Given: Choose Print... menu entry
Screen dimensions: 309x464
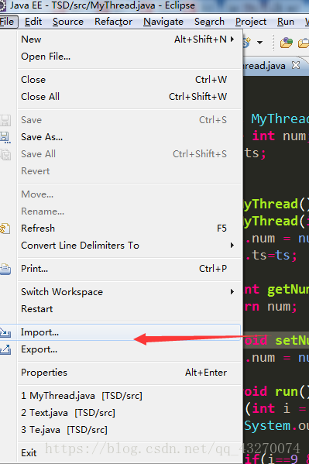Looking at the screenshot, I should (x=129, y=268).
